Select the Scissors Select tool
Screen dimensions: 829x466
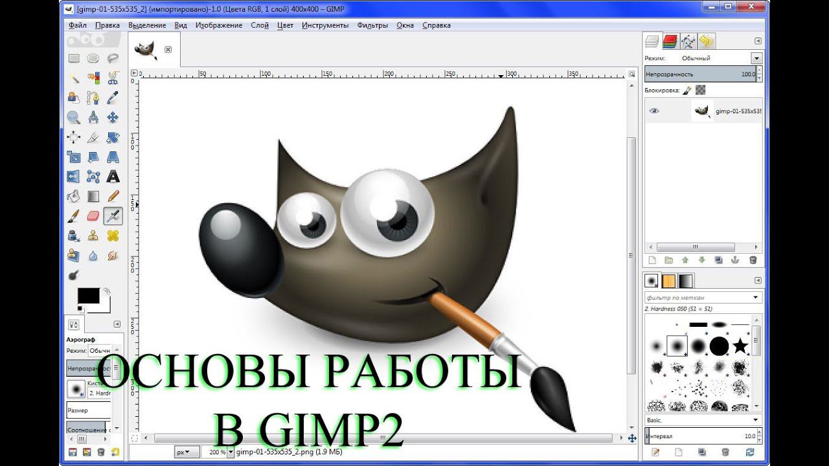(x=113, y=78)
